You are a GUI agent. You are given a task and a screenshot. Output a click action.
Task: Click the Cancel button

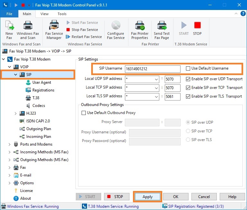pos(204,197)
